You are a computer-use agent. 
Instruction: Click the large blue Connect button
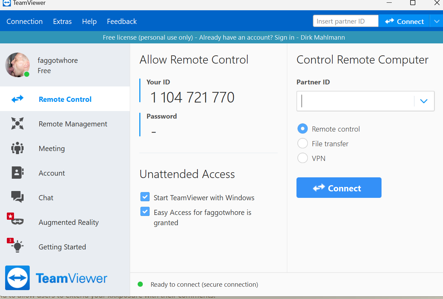(x=339, y=188)
